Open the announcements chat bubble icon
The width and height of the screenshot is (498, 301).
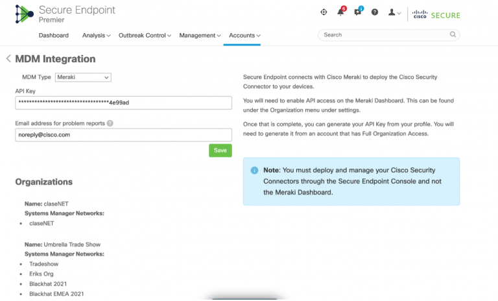click(358, 12)
